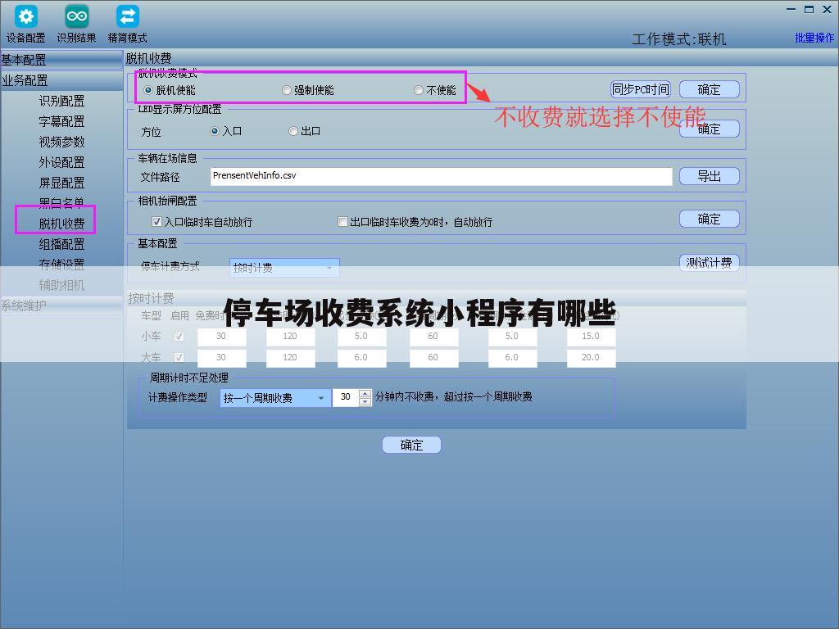Select 脱机收费 in the sidebar
Screen dimensions: 839x629
[61, 224]
